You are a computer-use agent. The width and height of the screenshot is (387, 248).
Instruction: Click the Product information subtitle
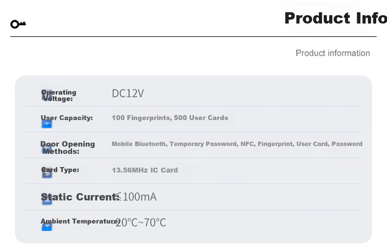click(333, 53)
